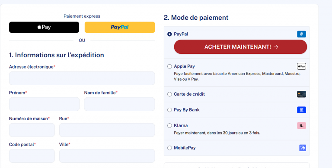Click the Pay By Bank building icon

[x=301, y=110]
